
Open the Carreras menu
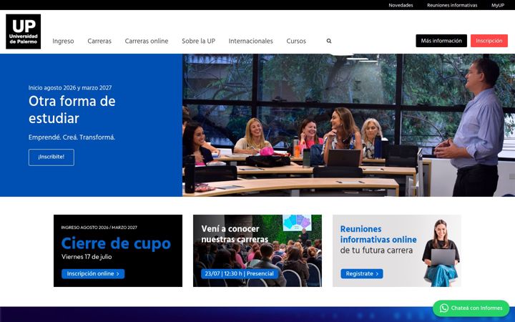tap(99, 41)
